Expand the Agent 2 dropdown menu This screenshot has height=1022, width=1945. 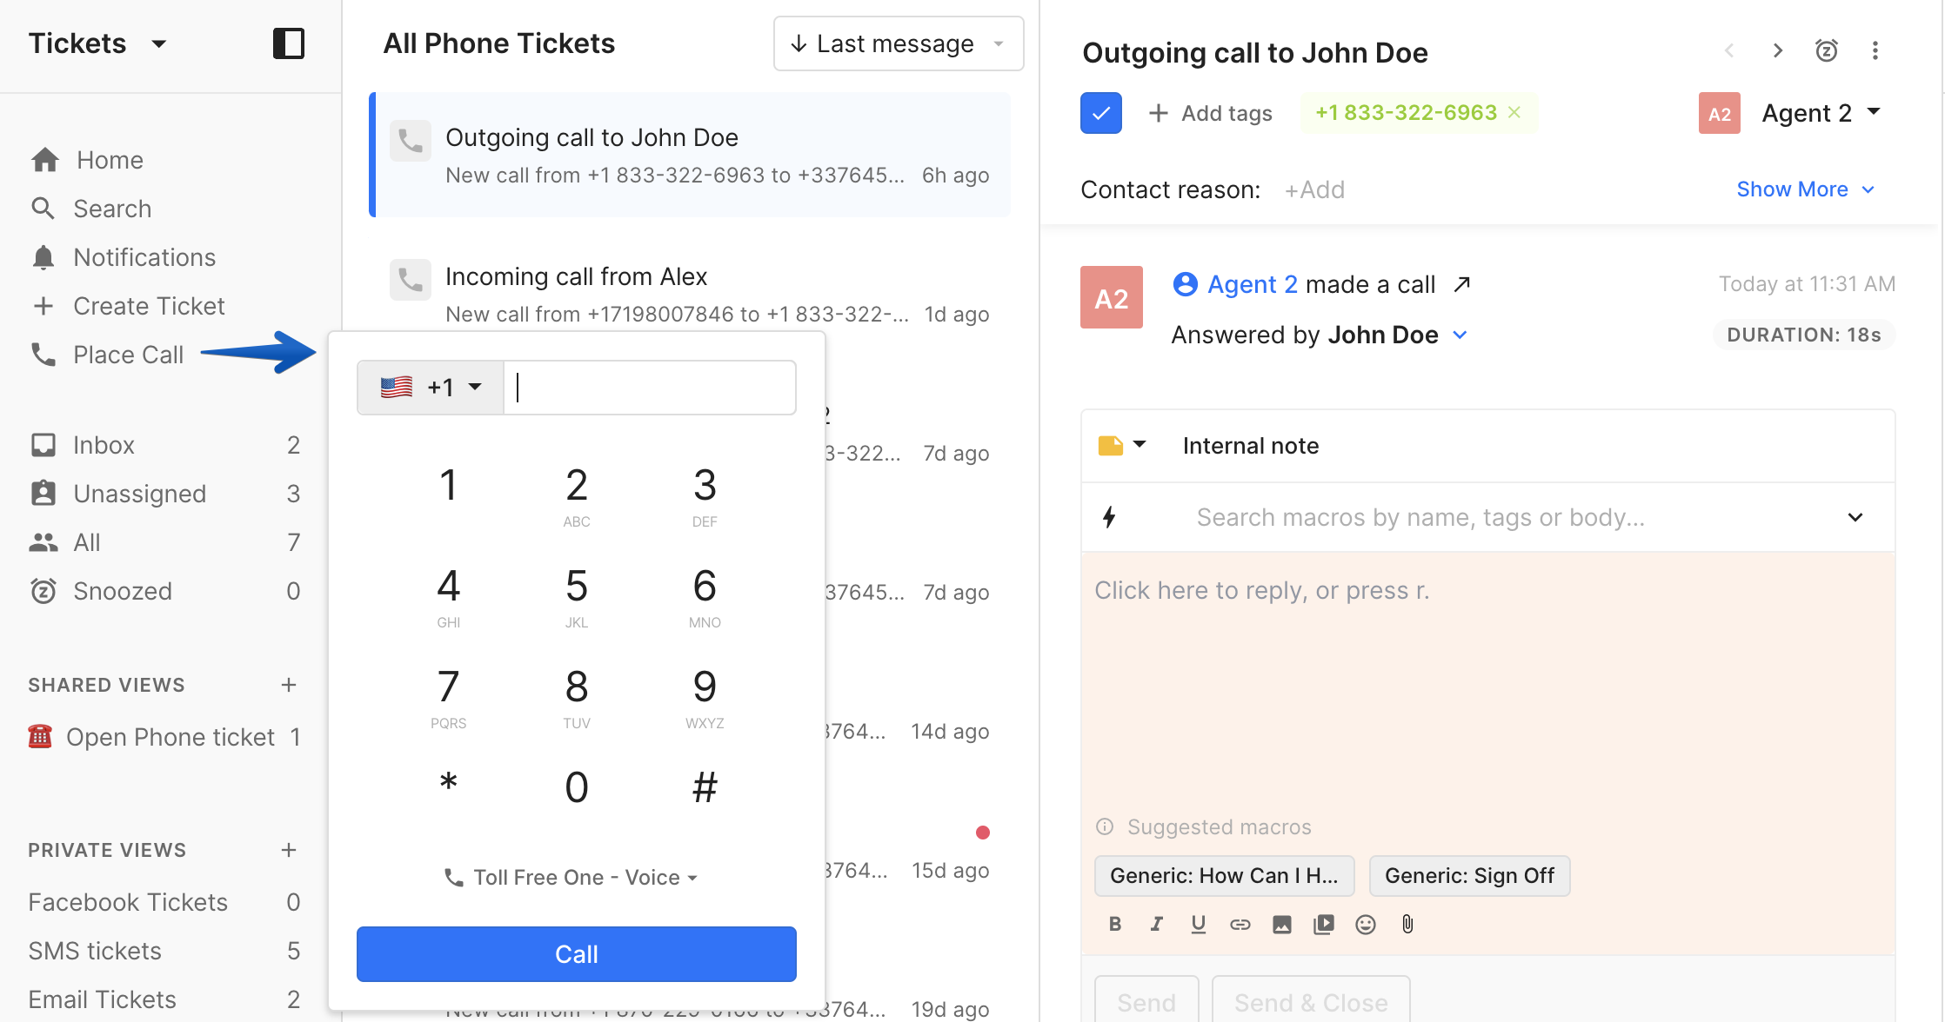(1878, 113)
